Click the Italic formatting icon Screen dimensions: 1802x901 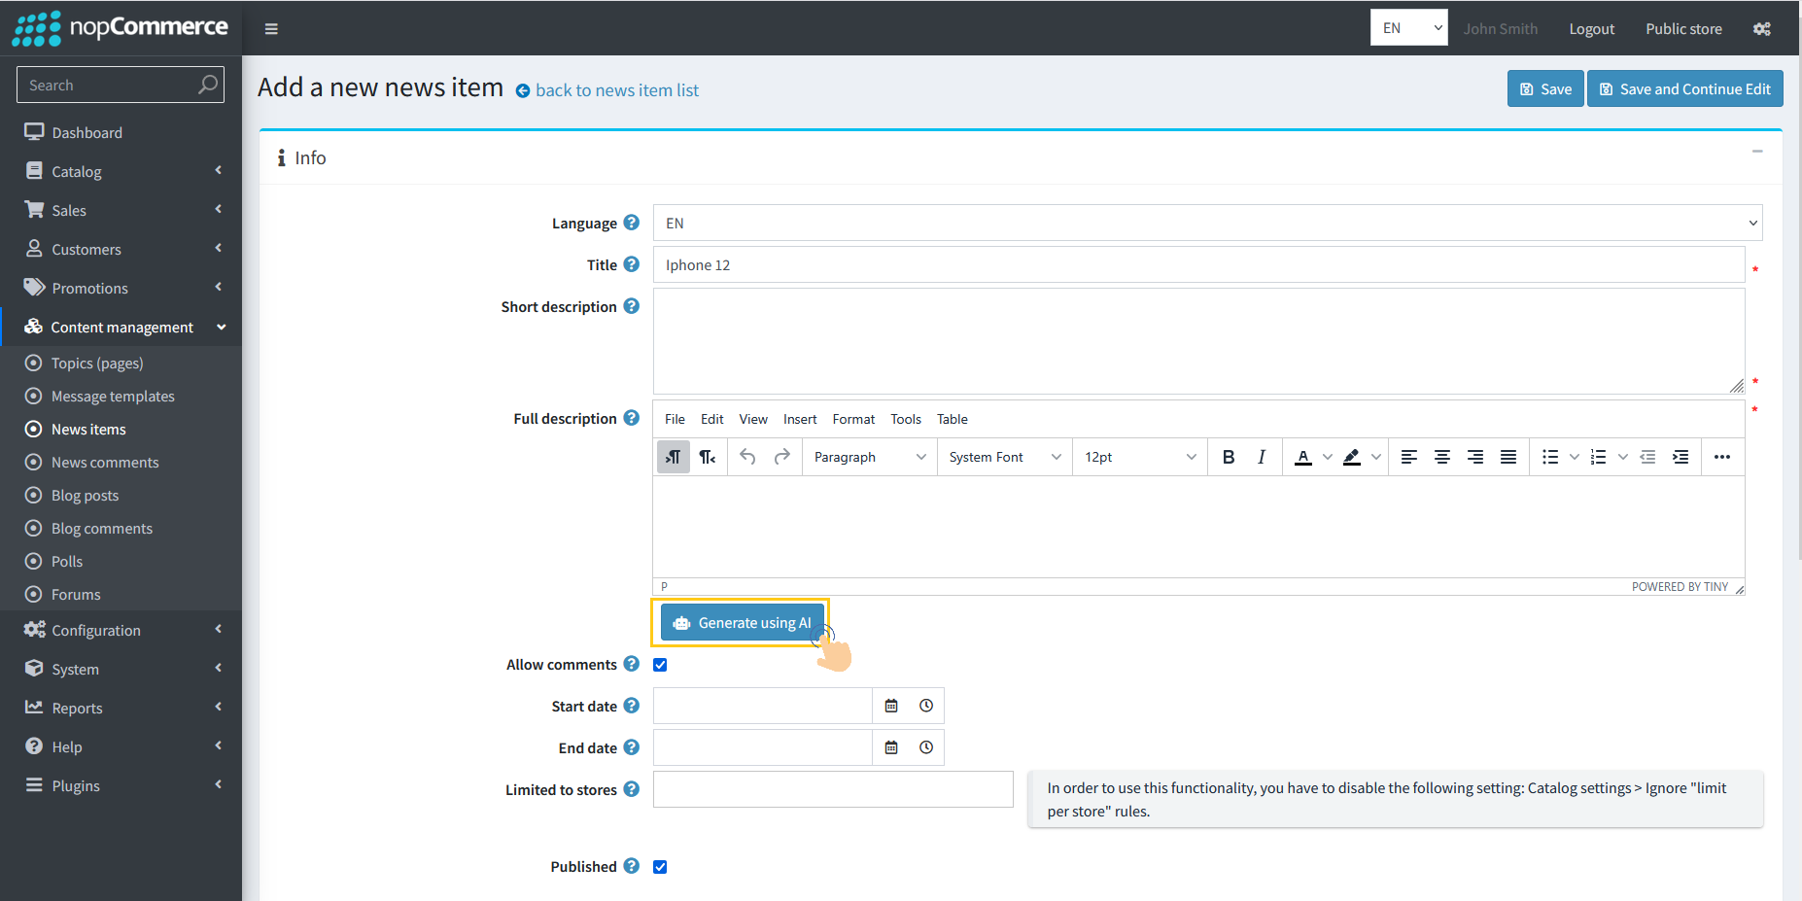1261,457
